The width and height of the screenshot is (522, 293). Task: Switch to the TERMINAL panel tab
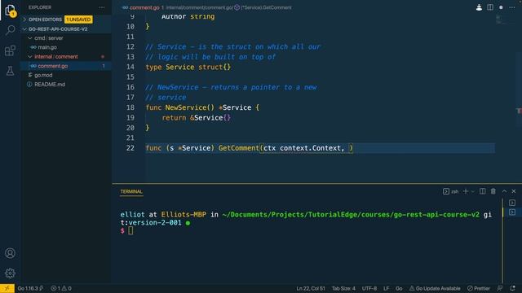coord(131,192)
